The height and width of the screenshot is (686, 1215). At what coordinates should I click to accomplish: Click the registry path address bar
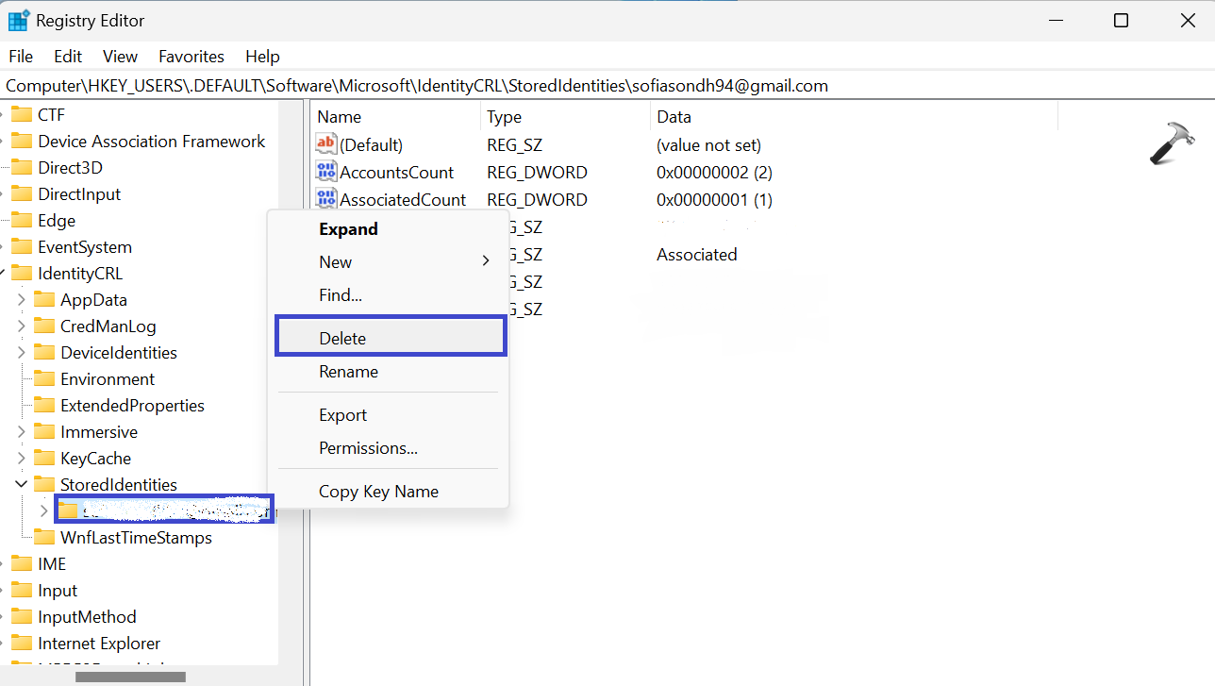click(607, 86)
